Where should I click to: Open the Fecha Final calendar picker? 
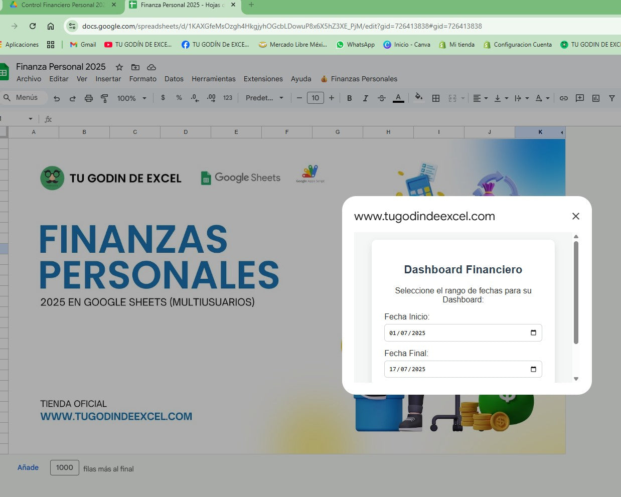533,369
